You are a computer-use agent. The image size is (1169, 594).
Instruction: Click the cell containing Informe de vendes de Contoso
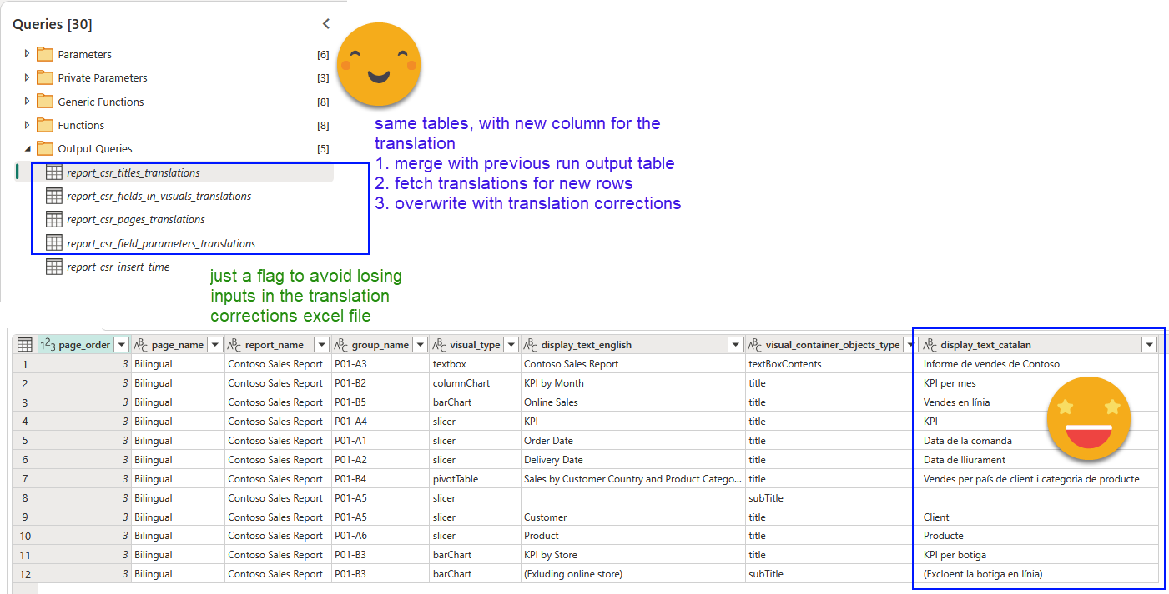click(x=991, y=364)
